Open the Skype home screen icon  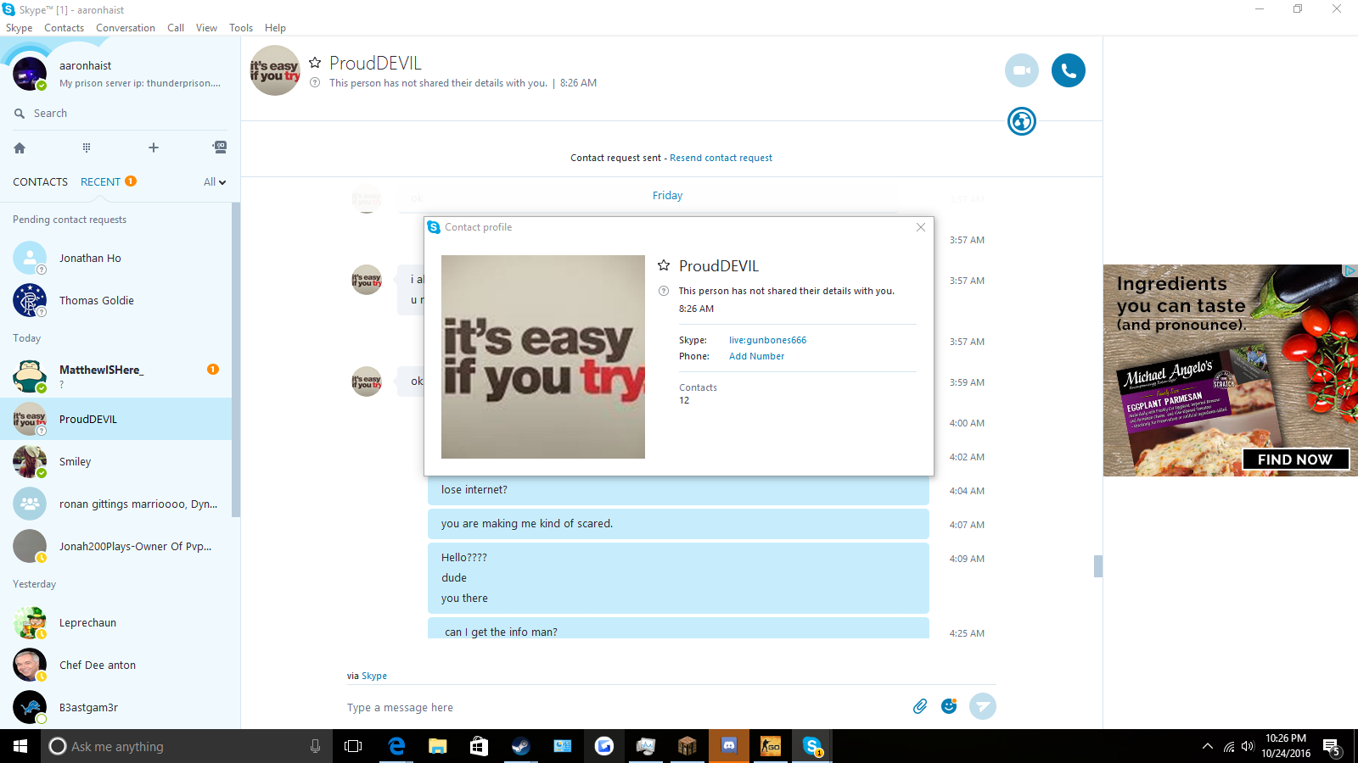click(x=20, y=148)
